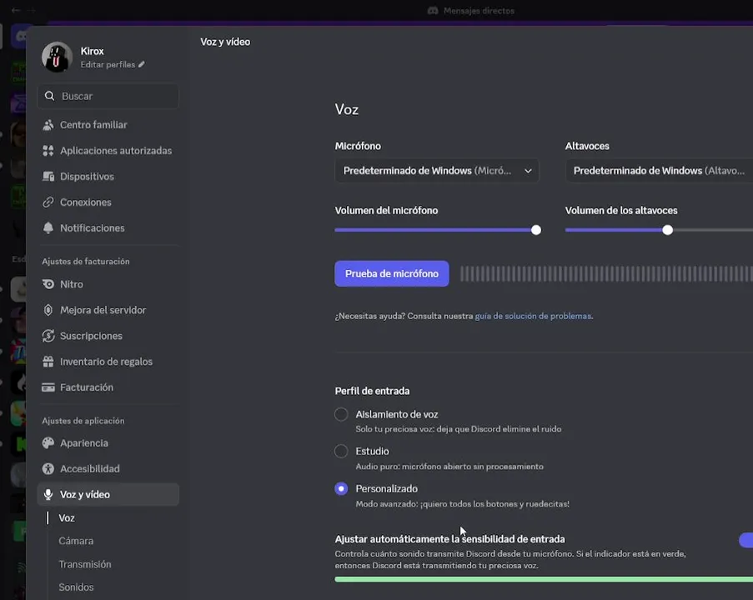The image size is (753, 600).
Task: Click the Accesibilidad icon
Action: [48, 469]
